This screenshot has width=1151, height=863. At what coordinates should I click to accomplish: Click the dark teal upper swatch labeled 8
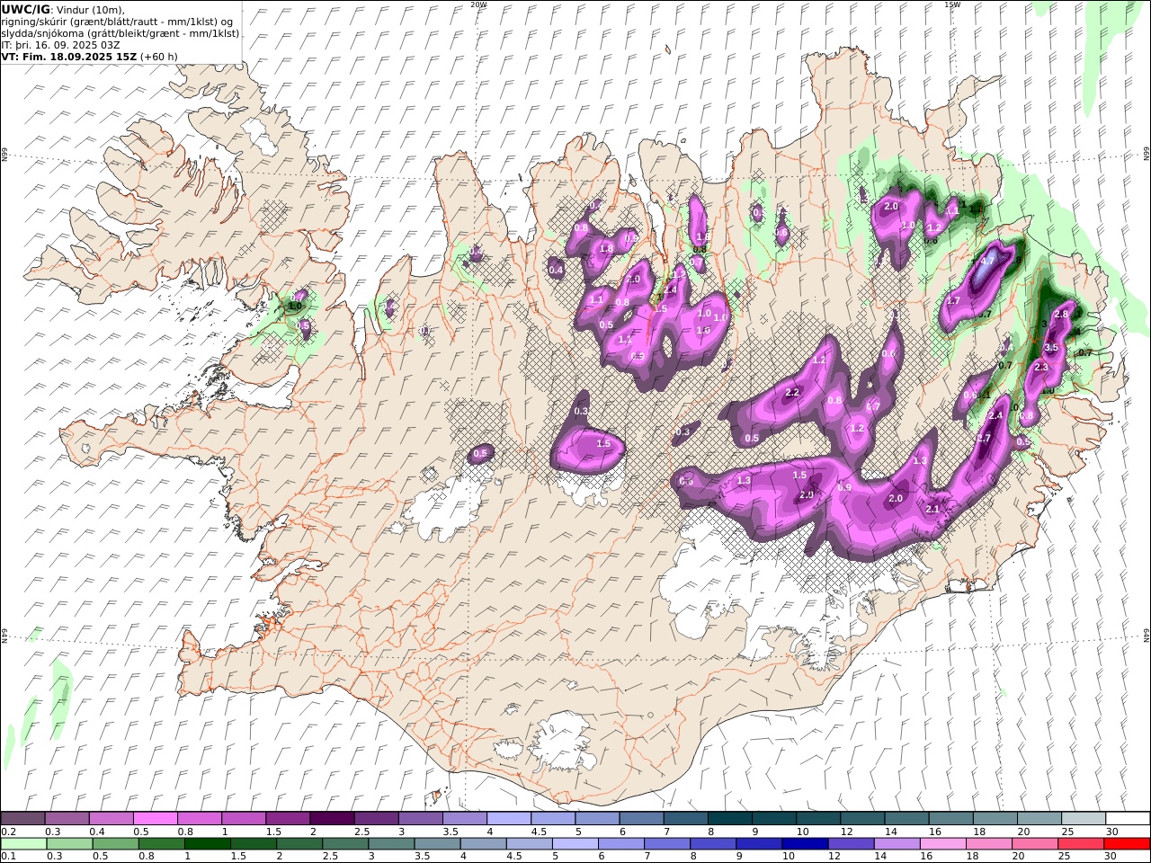[x=730, y=818]
